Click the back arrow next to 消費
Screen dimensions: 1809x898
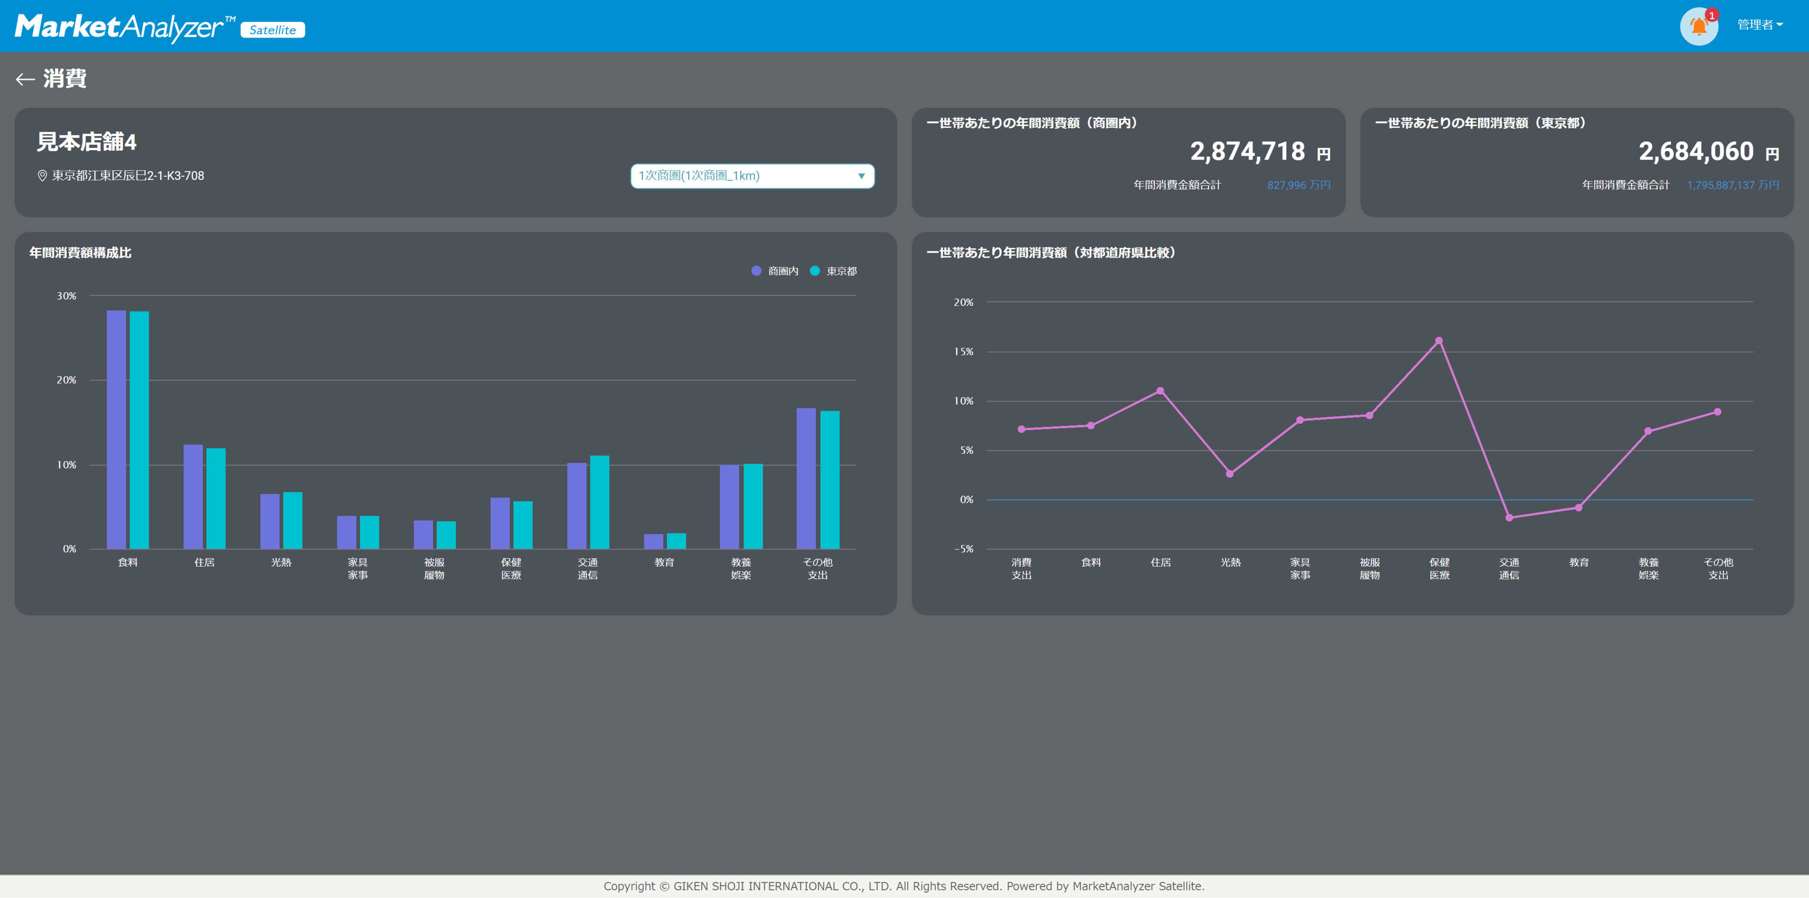tap(26, 79)
